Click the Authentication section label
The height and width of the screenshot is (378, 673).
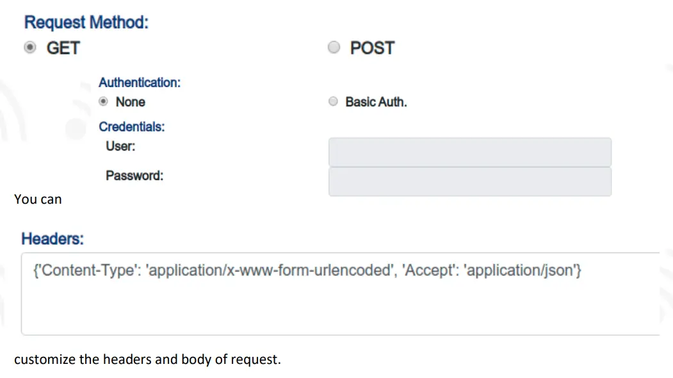[x=139, y=83]
